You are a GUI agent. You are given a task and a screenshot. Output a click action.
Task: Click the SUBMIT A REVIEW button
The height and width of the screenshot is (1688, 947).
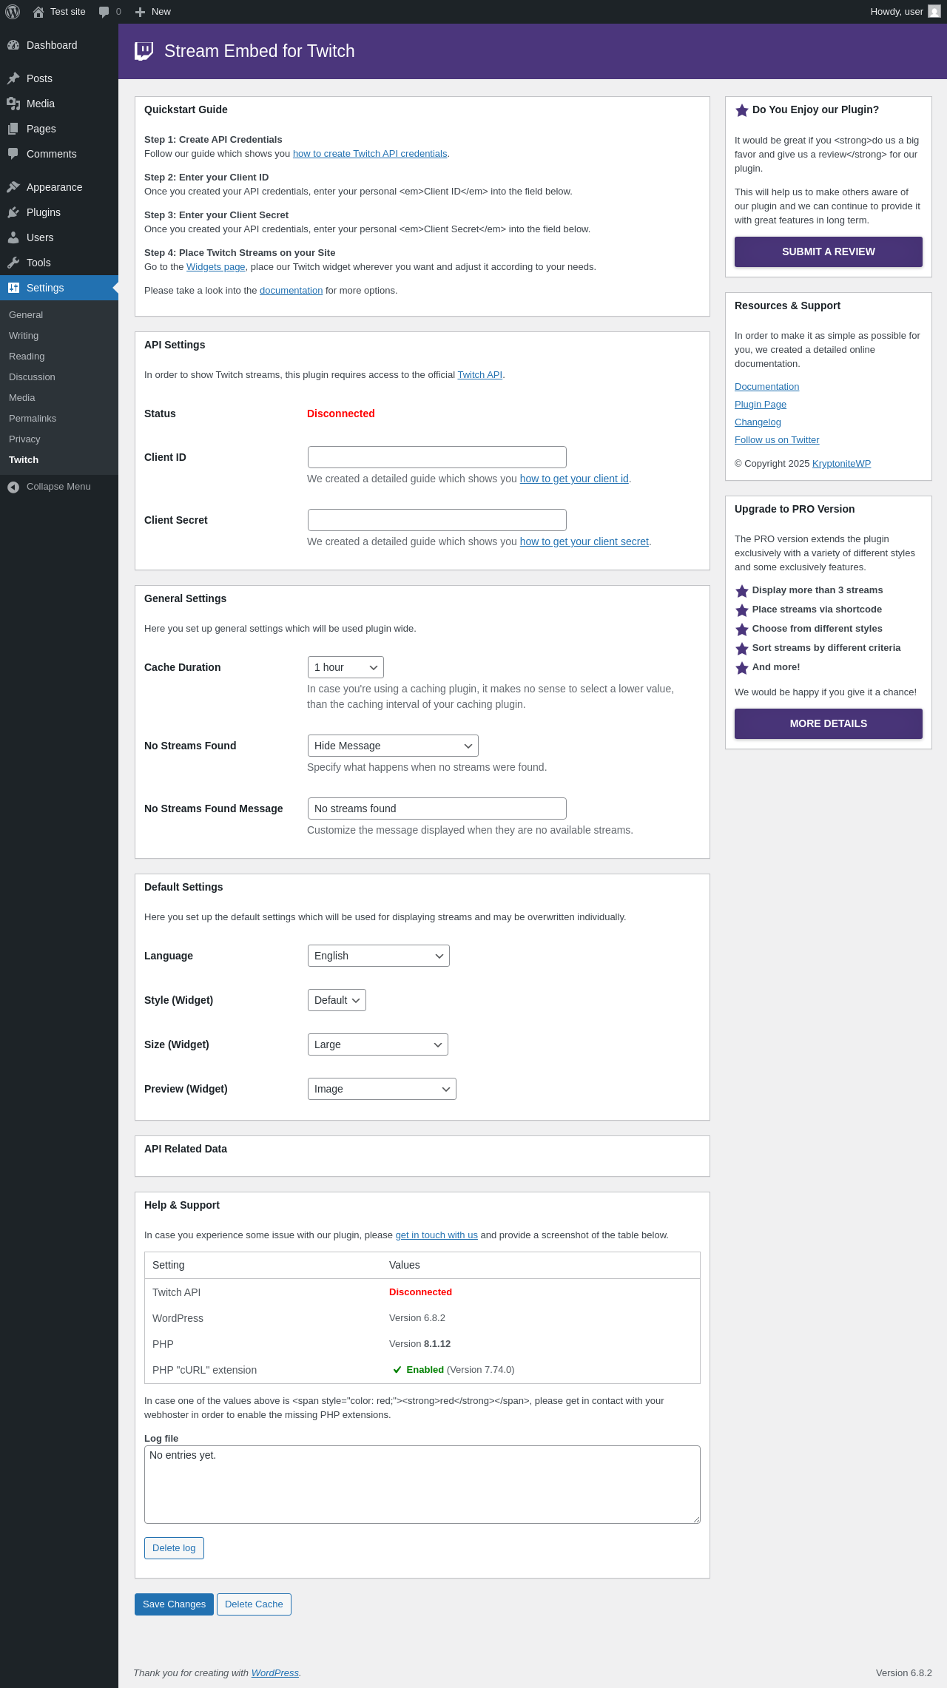pos(829,251)
